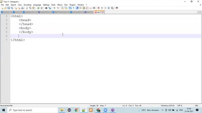Open File Explorer from the taskbar
The height and width of the screenshot is (113, 202).
(x=62, y=110)
